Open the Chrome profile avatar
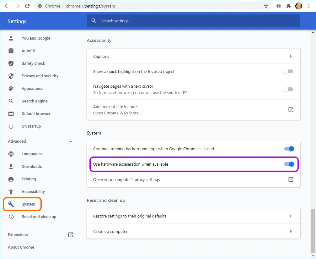 click(x=299, y=6)
